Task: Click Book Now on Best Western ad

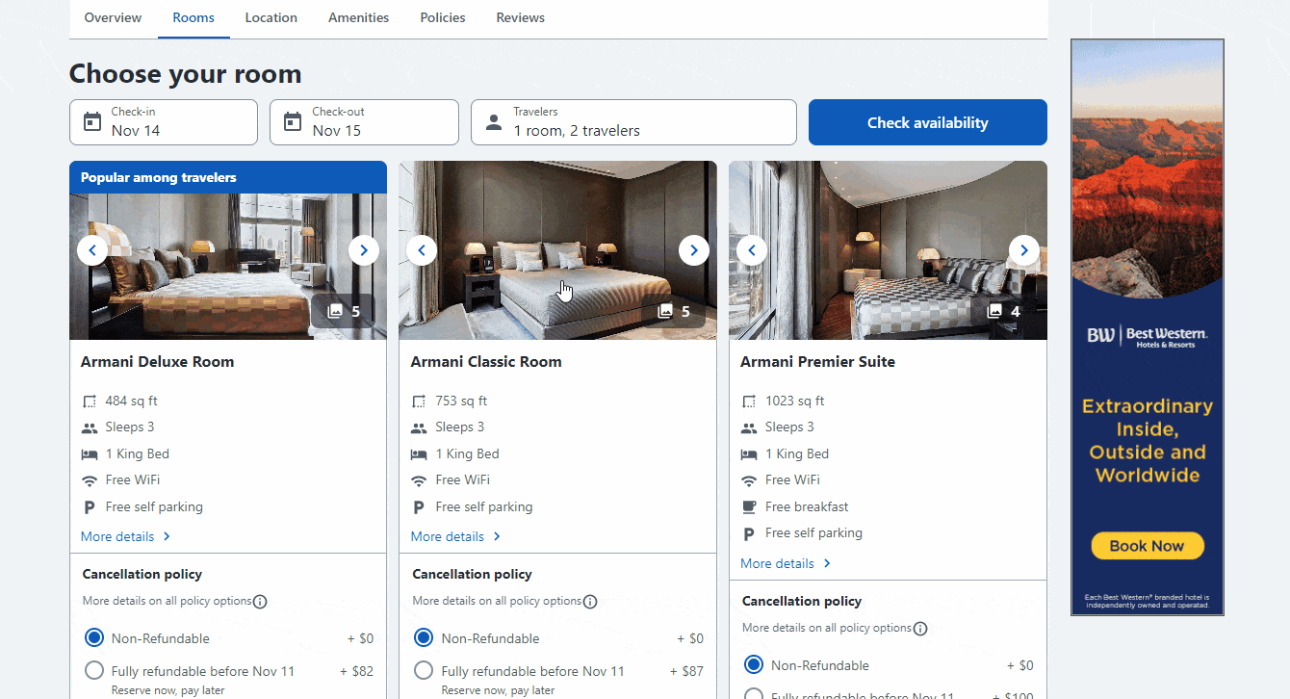Action: coord(1148,546)
